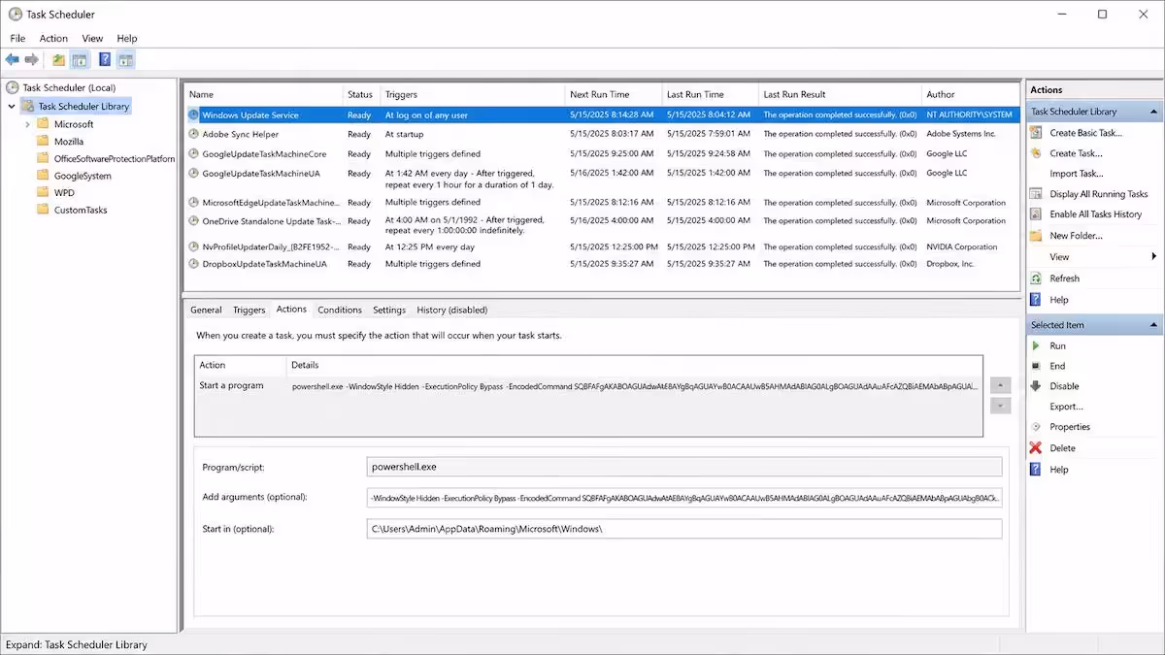Click the GoogleSystem folder icon
The height and width of the screenshot is (655, 1165).
click(43, 176)
